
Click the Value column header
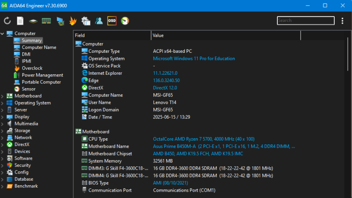[226, 35]
